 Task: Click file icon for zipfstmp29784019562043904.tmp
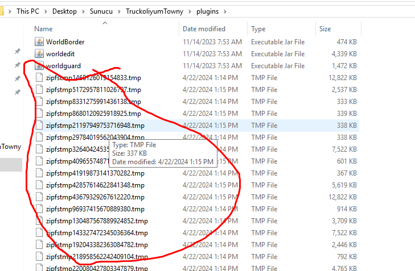point(39,137)
